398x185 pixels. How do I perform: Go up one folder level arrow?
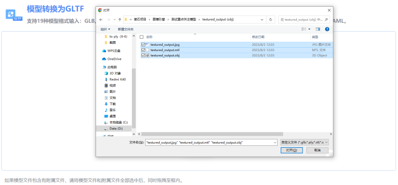119,20
